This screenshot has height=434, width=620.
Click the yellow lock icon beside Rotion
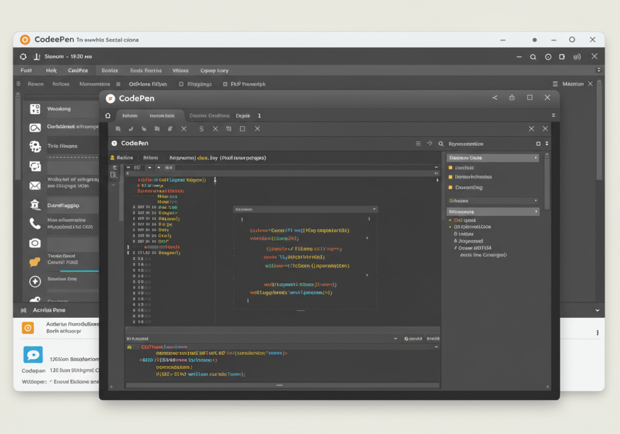click(x=112, y=158)
